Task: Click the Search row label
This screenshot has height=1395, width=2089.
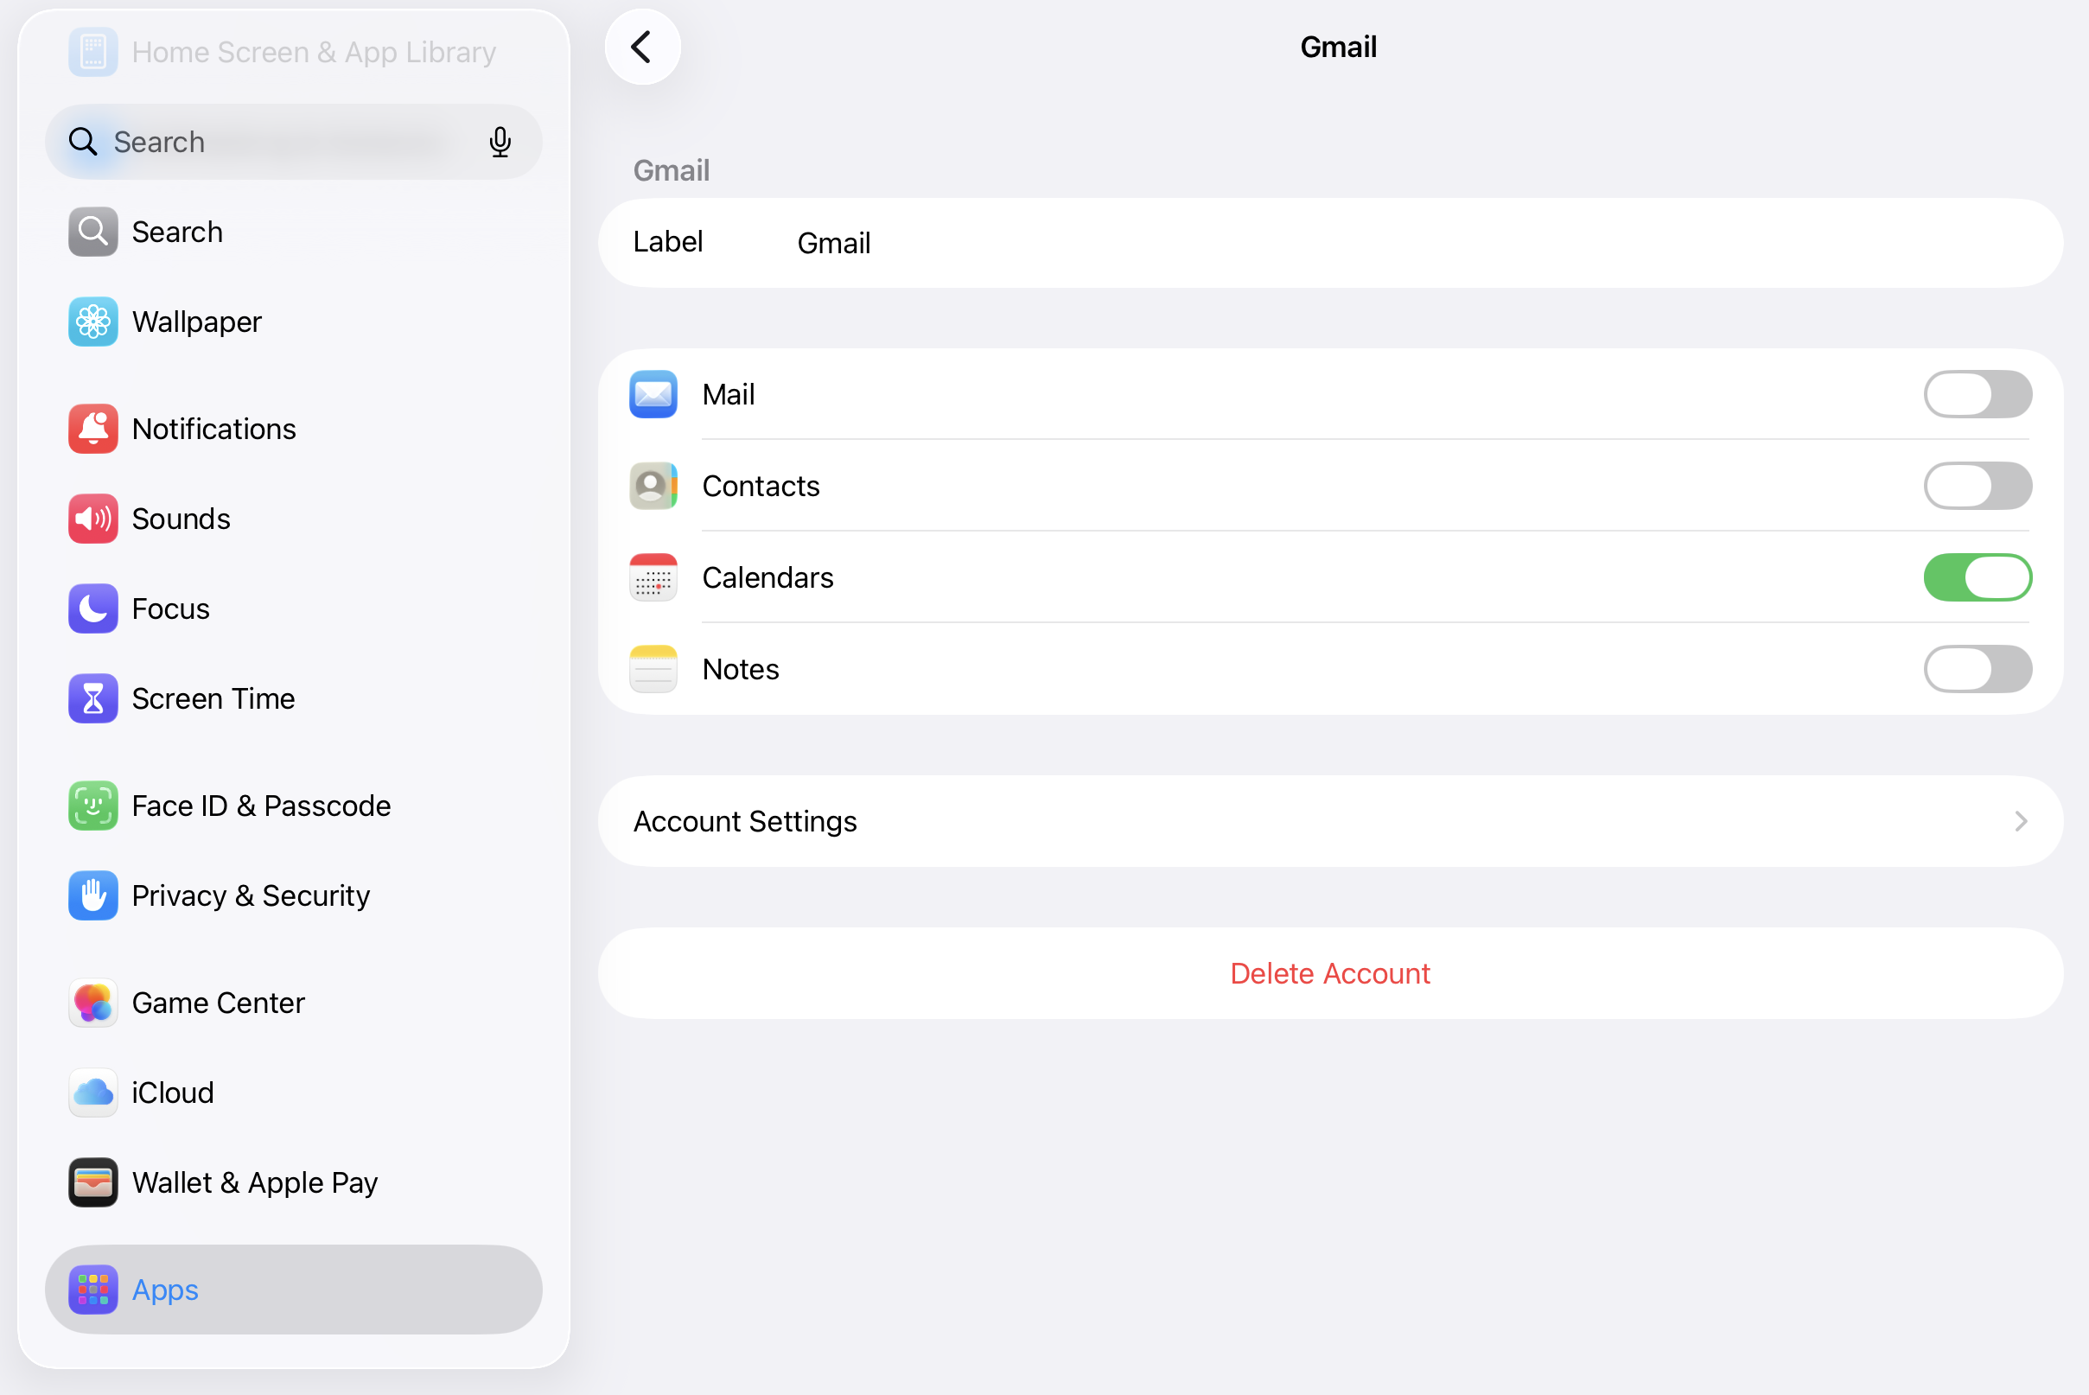Action: [178, 232]
